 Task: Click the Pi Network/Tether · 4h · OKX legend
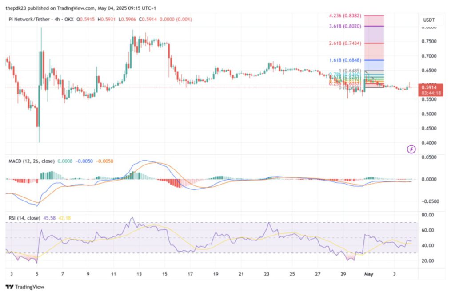coord(41,20)
